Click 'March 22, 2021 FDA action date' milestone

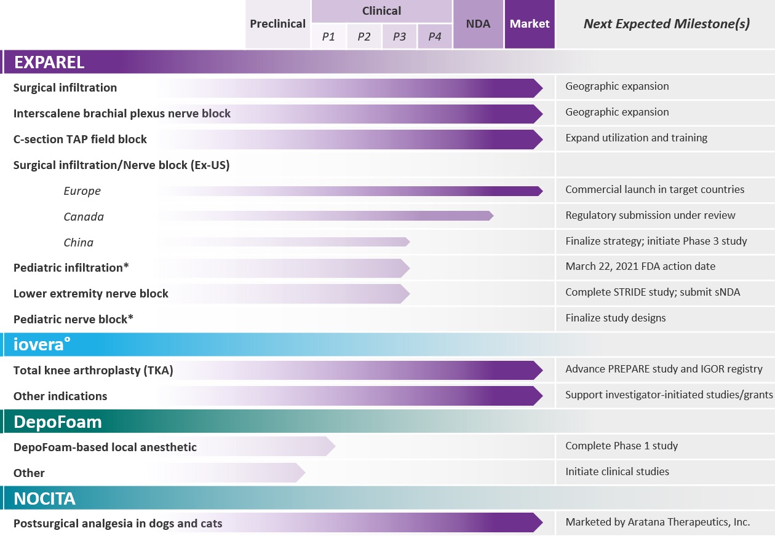tap(640, 267)
